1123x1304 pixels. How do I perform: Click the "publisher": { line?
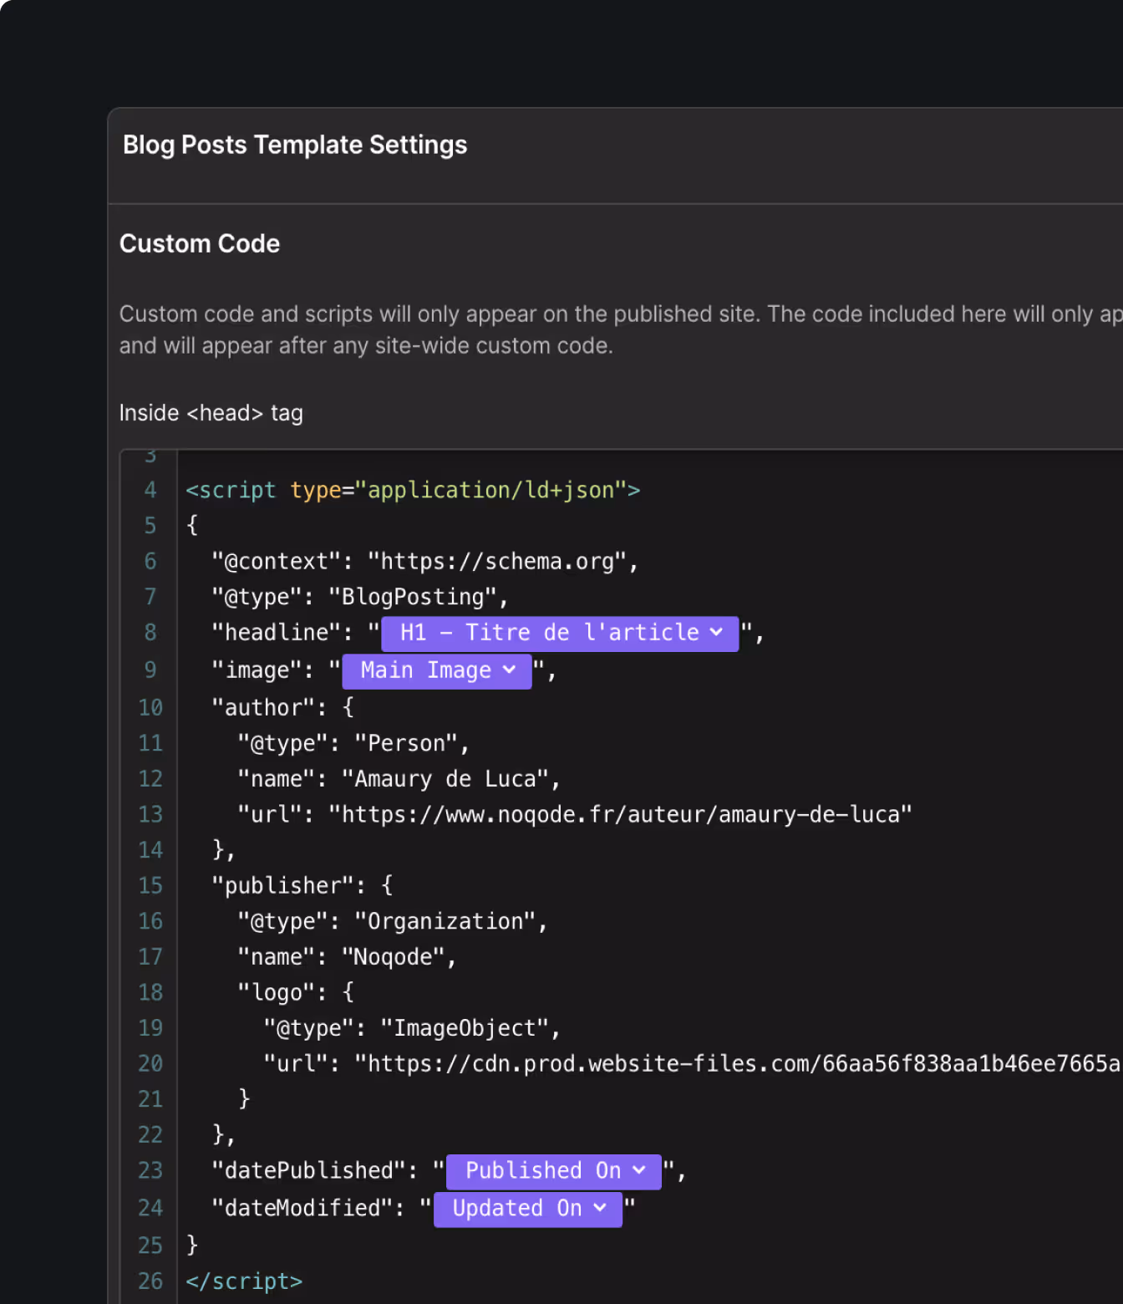point(302,886)
